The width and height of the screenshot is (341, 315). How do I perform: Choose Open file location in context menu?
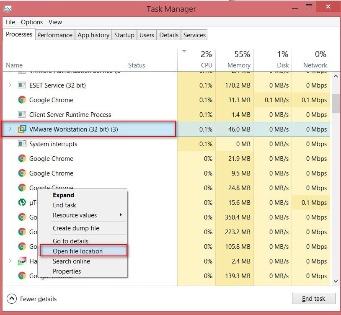click(83, 251)
